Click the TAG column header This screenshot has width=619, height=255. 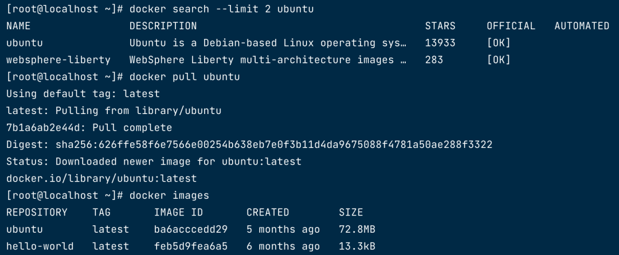click(101, 213)
